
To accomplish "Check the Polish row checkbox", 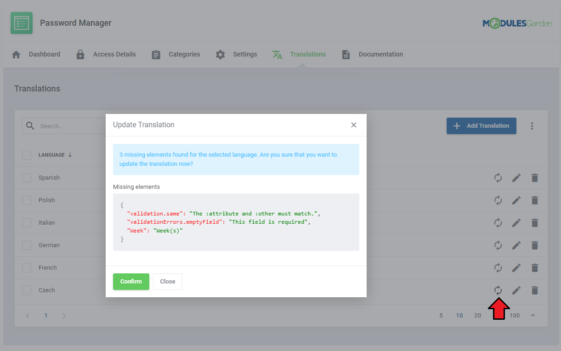I will pos(27,200).
